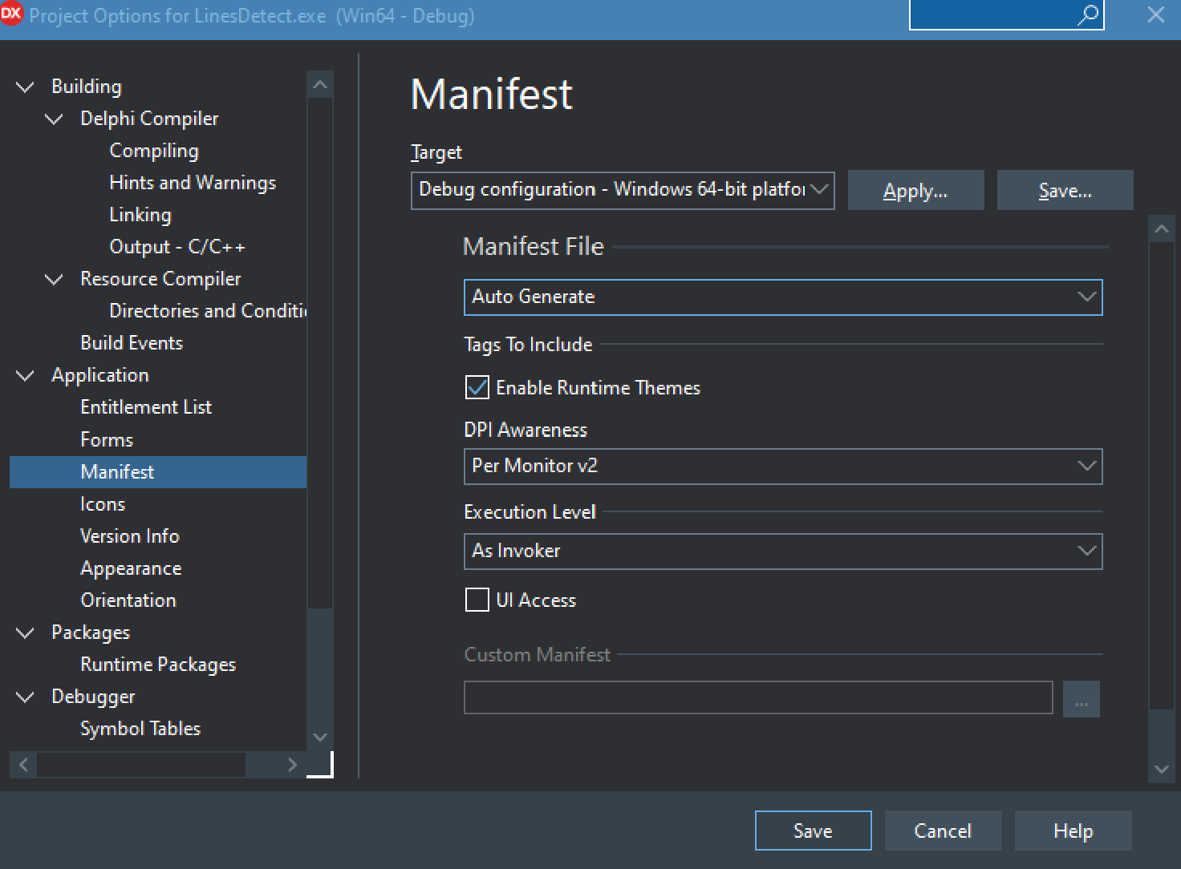Open the Target configuration dropdown
The width and height of the screenshot is (1181, 869).
623,190
